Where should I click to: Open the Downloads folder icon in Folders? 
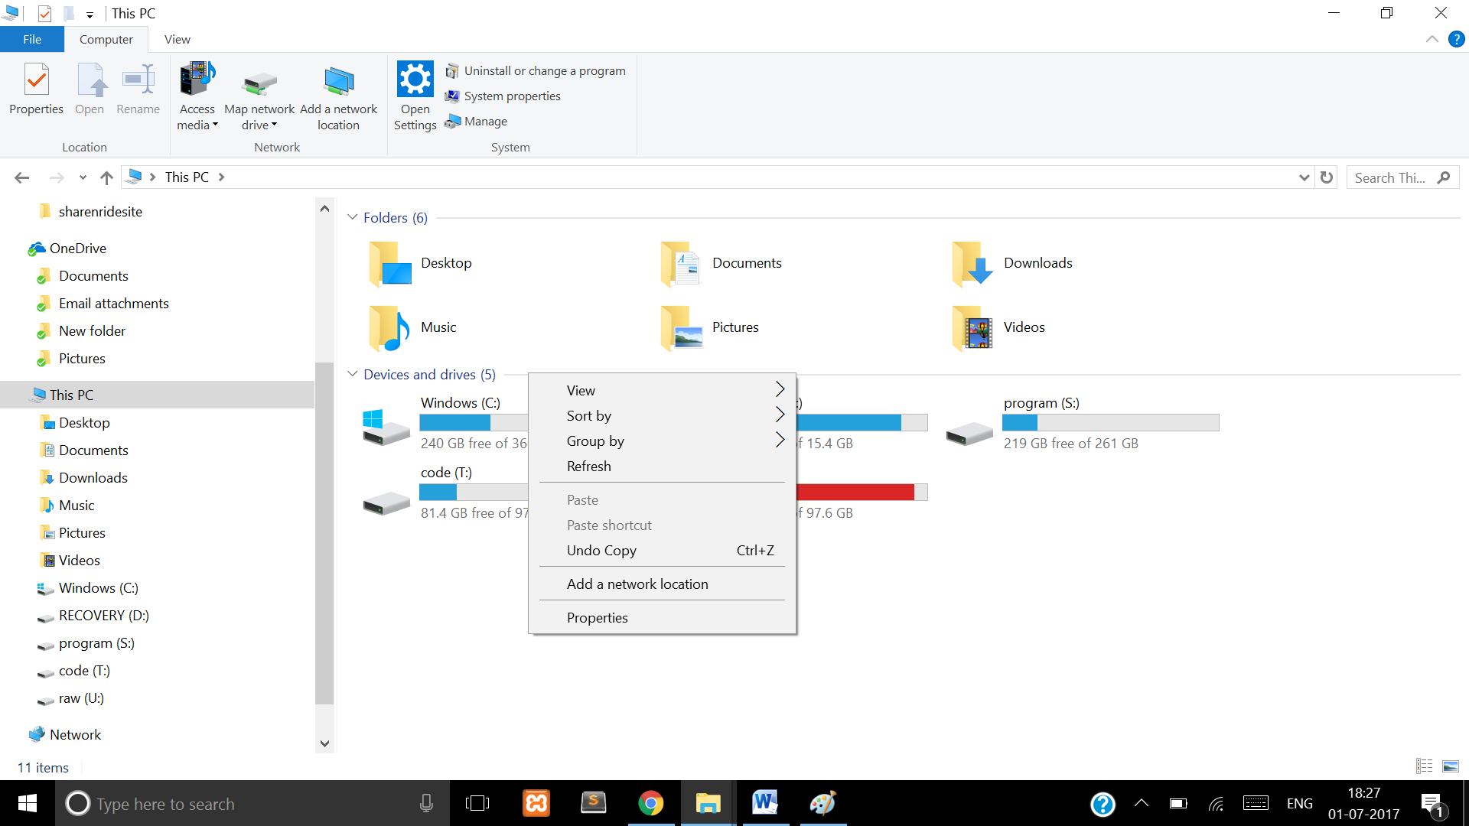(x=972, y=263)
